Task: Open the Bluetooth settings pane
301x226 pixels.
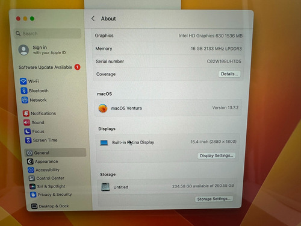Action: 34,90
